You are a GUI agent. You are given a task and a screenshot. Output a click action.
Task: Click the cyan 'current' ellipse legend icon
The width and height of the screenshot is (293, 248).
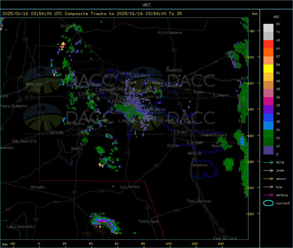point(268,203)
